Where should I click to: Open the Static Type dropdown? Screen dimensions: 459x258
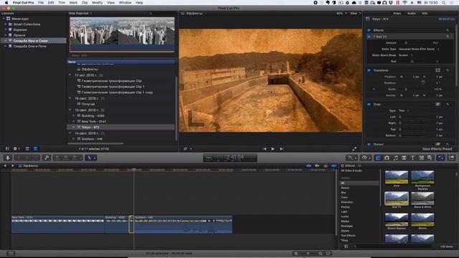[x=419, y=49]
